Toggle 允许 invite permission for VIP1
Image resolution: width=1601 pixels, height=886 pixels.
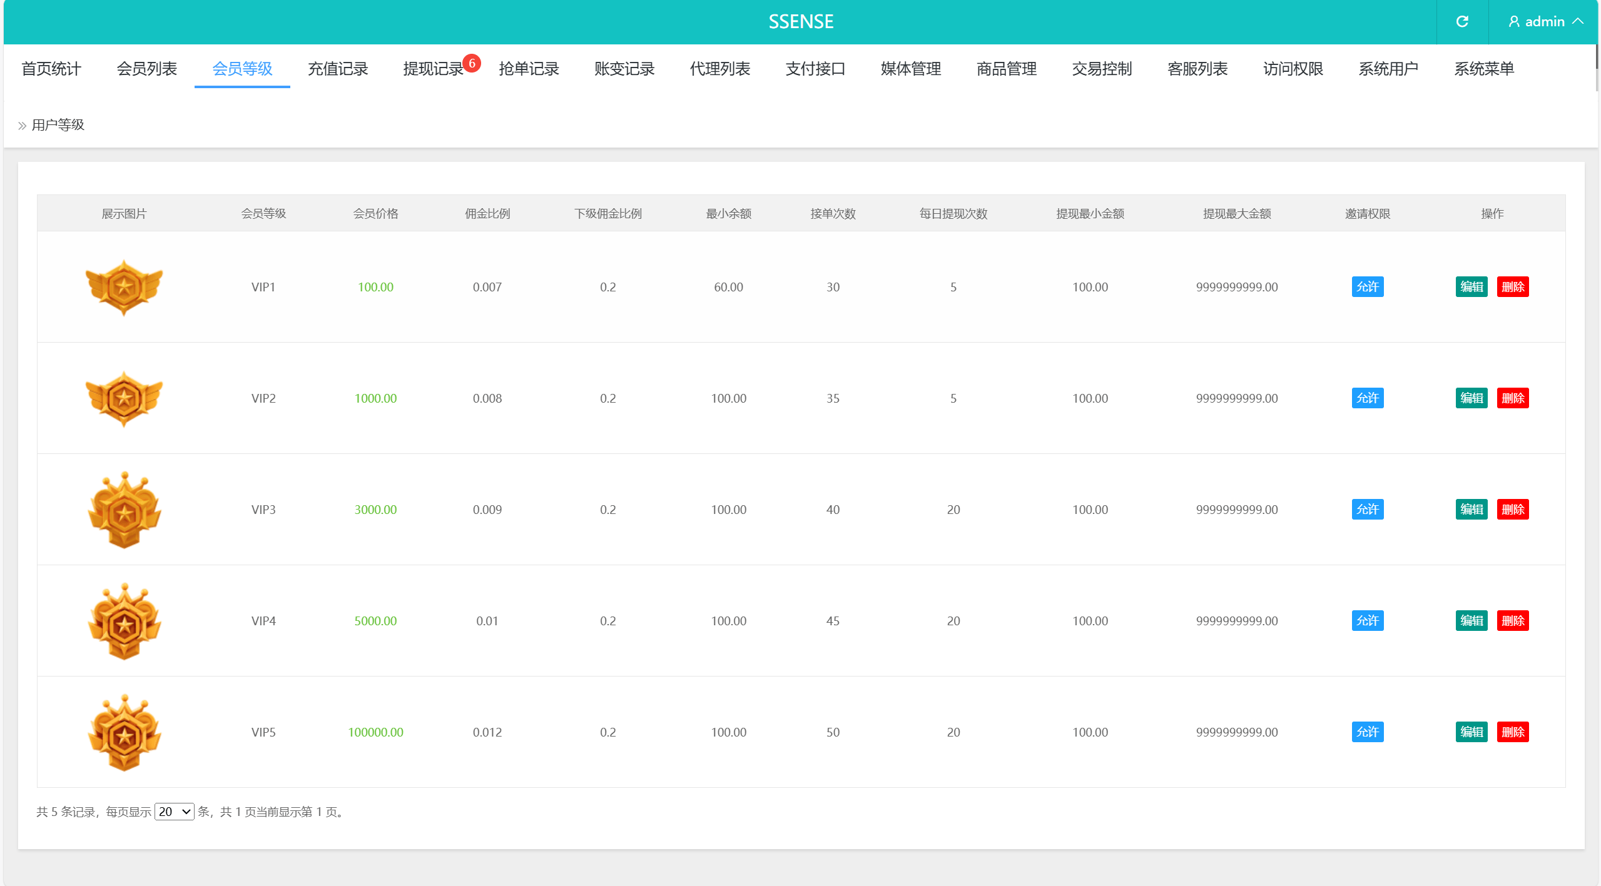[1367, 287]
